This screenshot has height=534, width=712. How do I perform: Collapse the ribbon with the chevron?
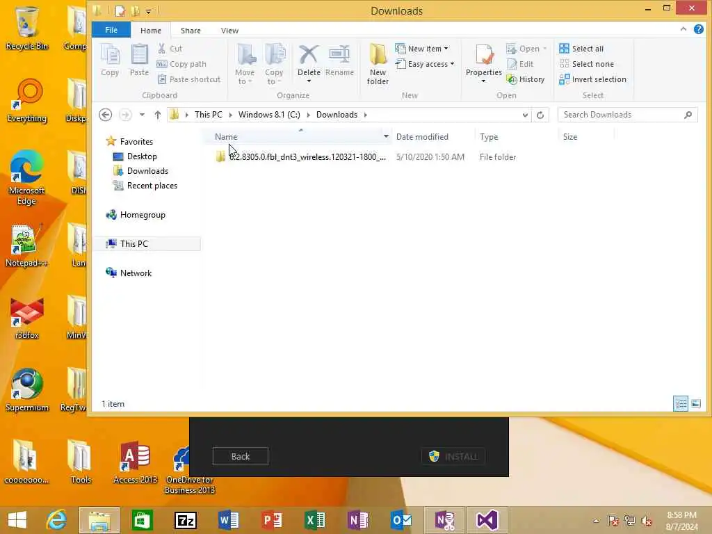pos(683,29)
